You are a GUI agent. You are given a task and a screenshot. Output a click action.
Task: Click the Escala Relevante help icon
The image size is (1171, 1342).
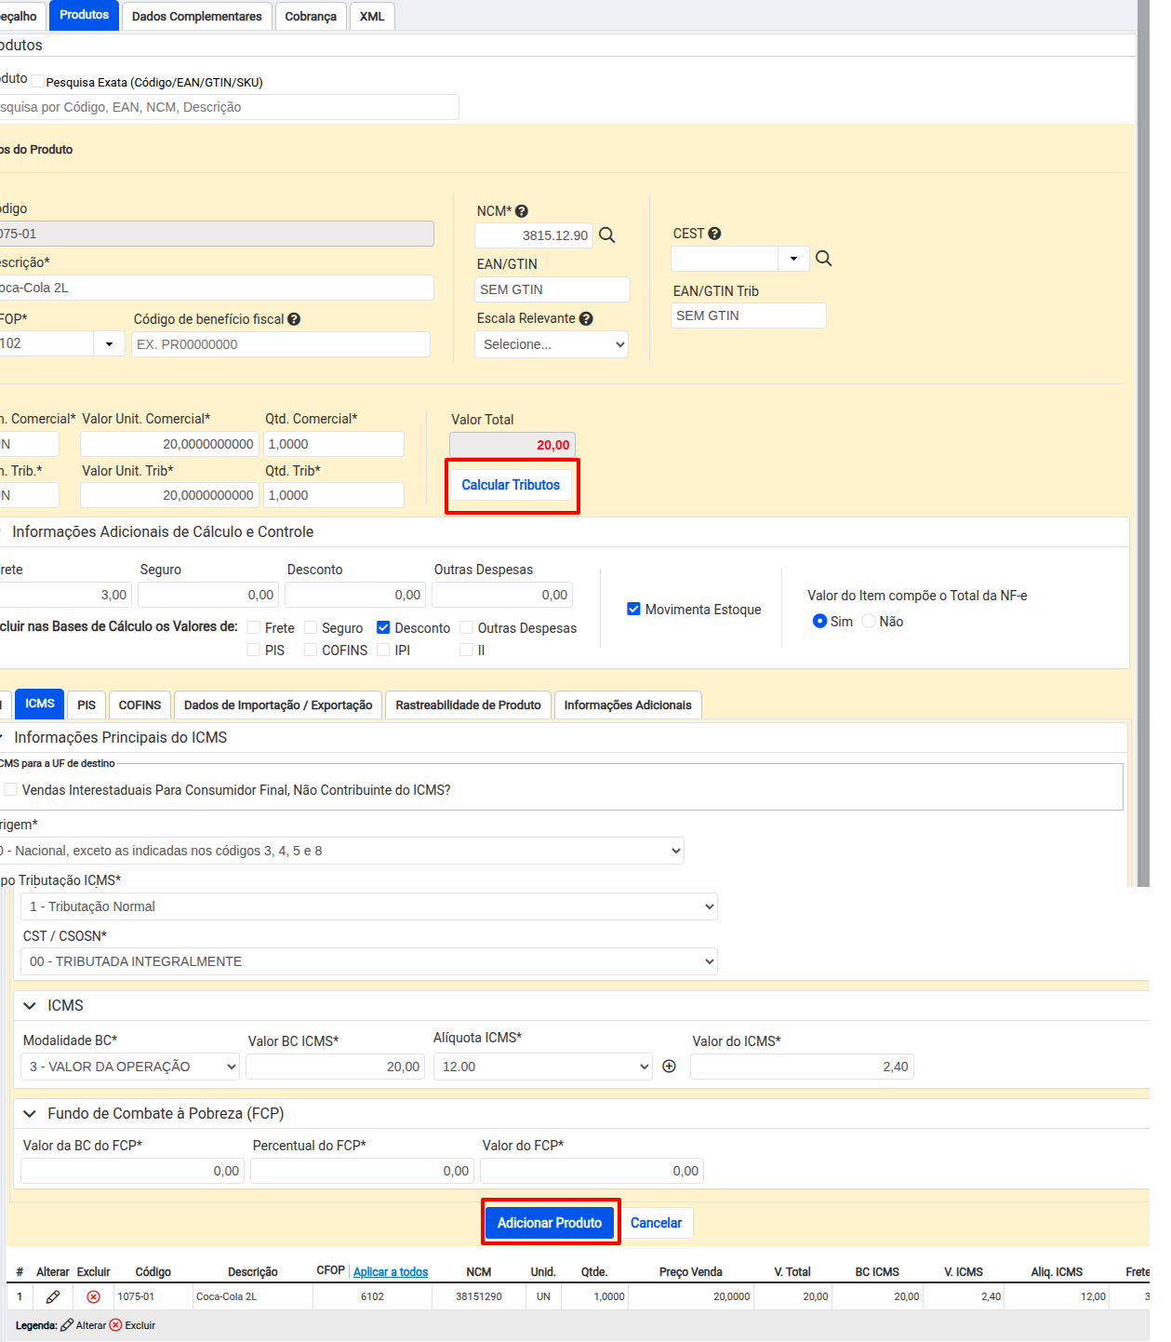pos(586,318)
